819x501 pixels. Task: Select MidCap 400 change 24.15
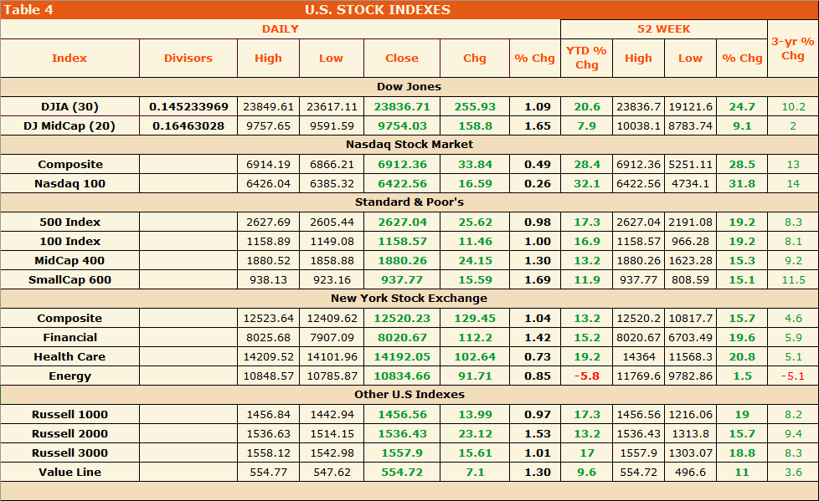pos(475,260)
